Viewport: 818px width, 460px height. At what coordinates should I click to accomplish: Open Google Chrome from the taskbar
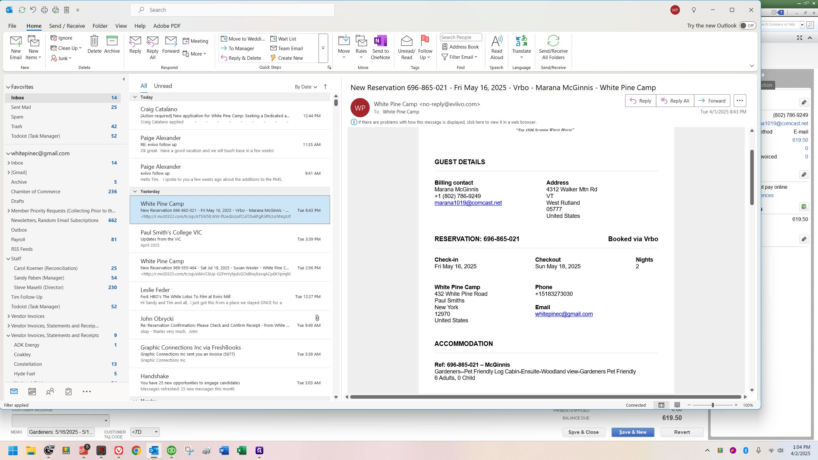pos(136,450)
